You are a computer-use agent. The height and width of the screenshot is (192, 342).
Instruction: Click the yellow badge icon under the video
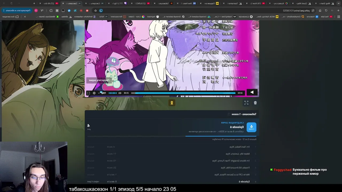pos(172,103)
